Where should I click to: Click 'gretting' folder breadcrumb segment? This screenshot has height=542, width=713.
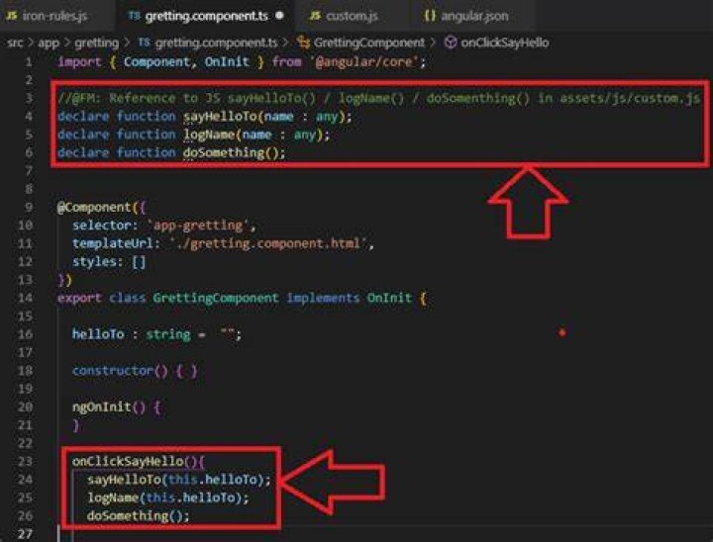(x=96, y=43)
